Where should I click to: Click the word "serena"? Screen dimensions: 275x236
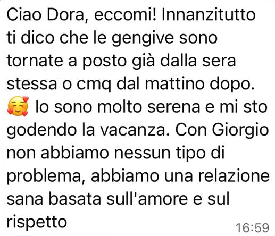pos(174,107)
